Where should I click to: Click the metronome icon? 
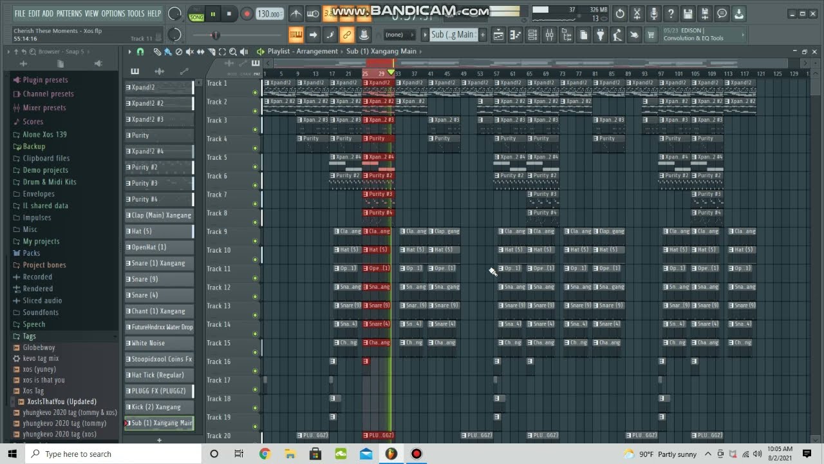pos(296,14)
